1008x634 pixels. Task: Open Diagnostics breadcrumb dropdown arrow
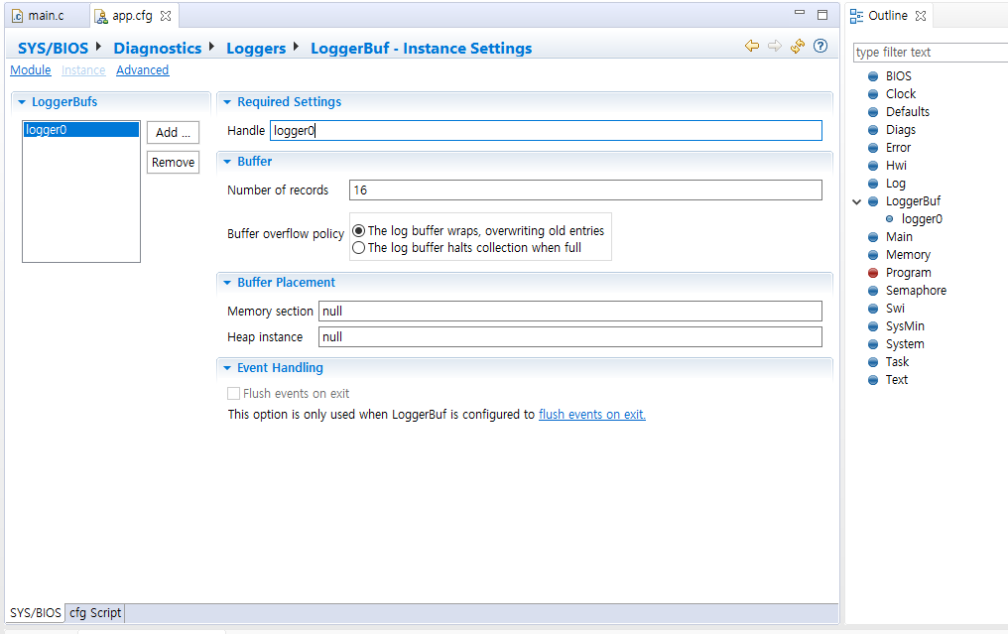211,47
